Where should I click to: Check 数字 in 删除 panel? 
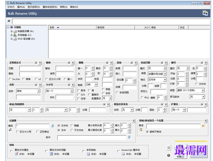click(x=79, y=90)
